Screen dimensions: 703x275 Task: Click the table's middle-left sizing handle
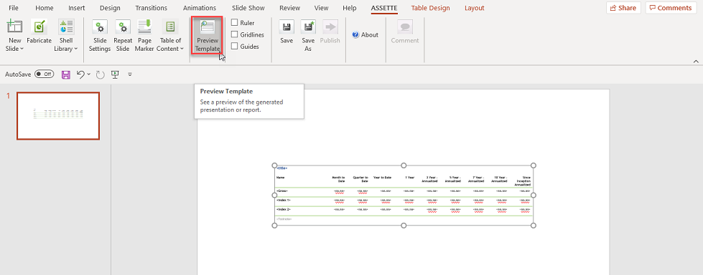(x=275, y=195)
